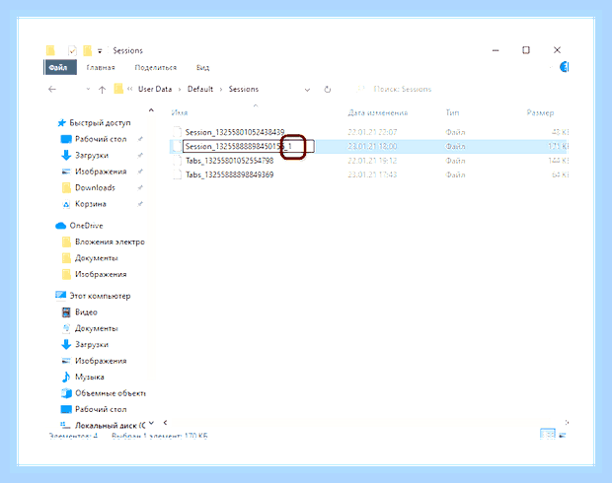The height and width of the screenshot is (483, 612).
Task: Click the rename field of Session_..._1 file
Action: click(x=249, y=146)
